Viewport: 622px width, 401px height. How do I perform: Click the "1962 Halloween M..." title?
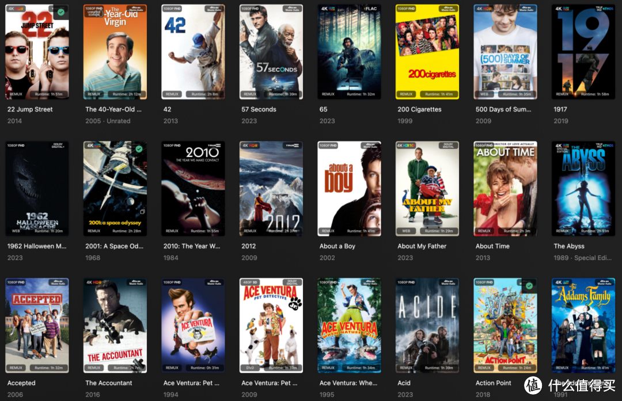[37, 246]
